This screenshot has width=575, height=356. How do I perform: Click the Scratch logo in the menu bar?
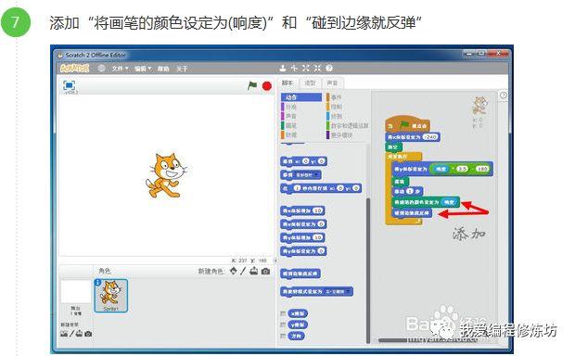pyautogui.click(x=75, y=69)
